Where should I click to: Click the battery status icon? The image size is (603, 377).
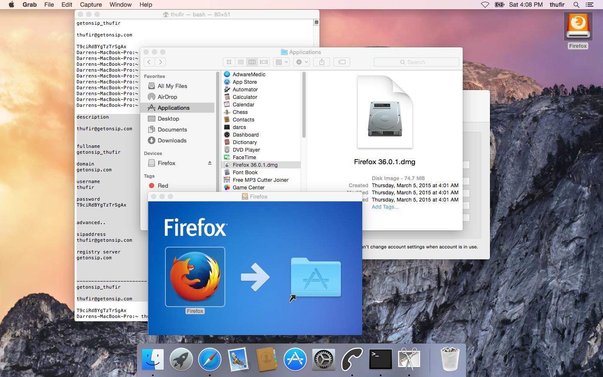[500, 5]
